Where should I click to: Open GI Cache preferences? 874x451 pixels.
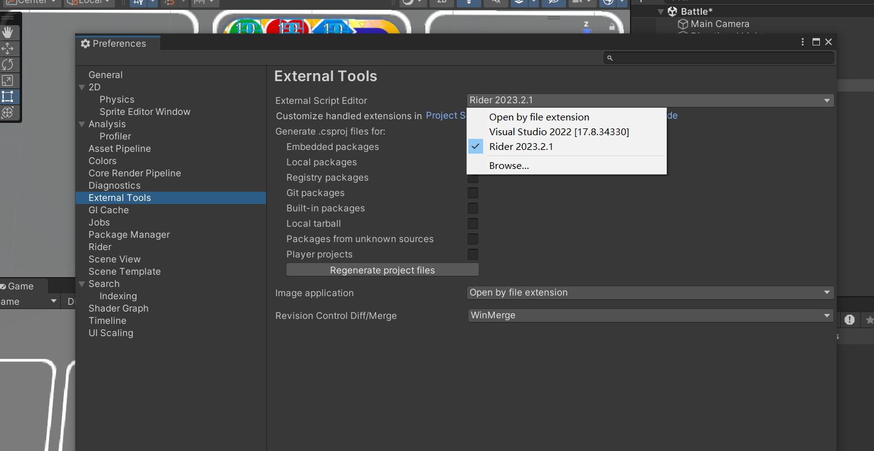tap(108, 210)
